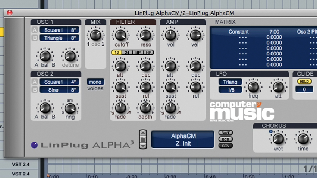Click the OSC 2 ring knob
Viewport: 317px width, 178px height.
pos(70,108)
